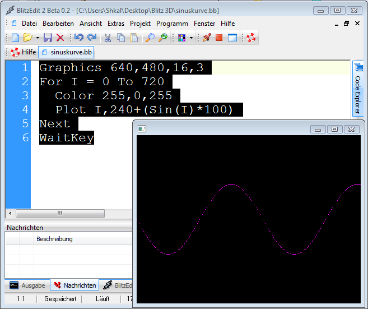
Task: Stop the running program with red square
Action: (219, 38)
